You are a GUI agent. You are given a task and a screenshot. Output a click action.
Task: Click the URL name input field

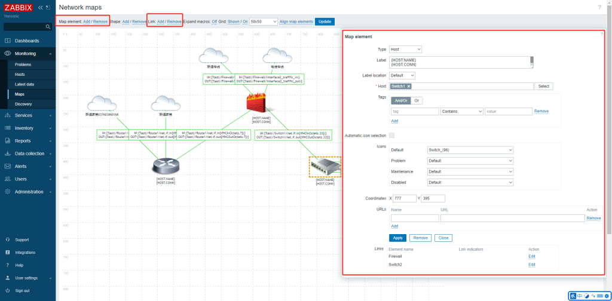(x=415, y=219)
